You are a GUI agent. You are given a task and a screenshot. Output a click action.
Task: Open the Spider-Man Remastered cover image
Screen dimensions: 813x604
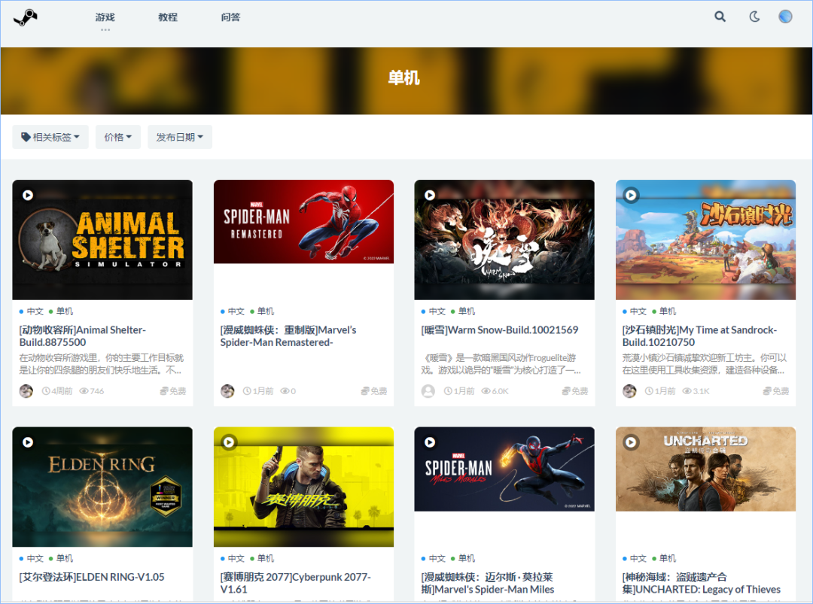click(303, 222)
